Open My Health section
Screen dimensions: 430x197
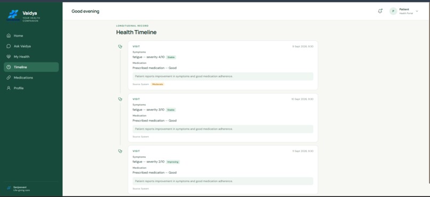click(31, 57)
